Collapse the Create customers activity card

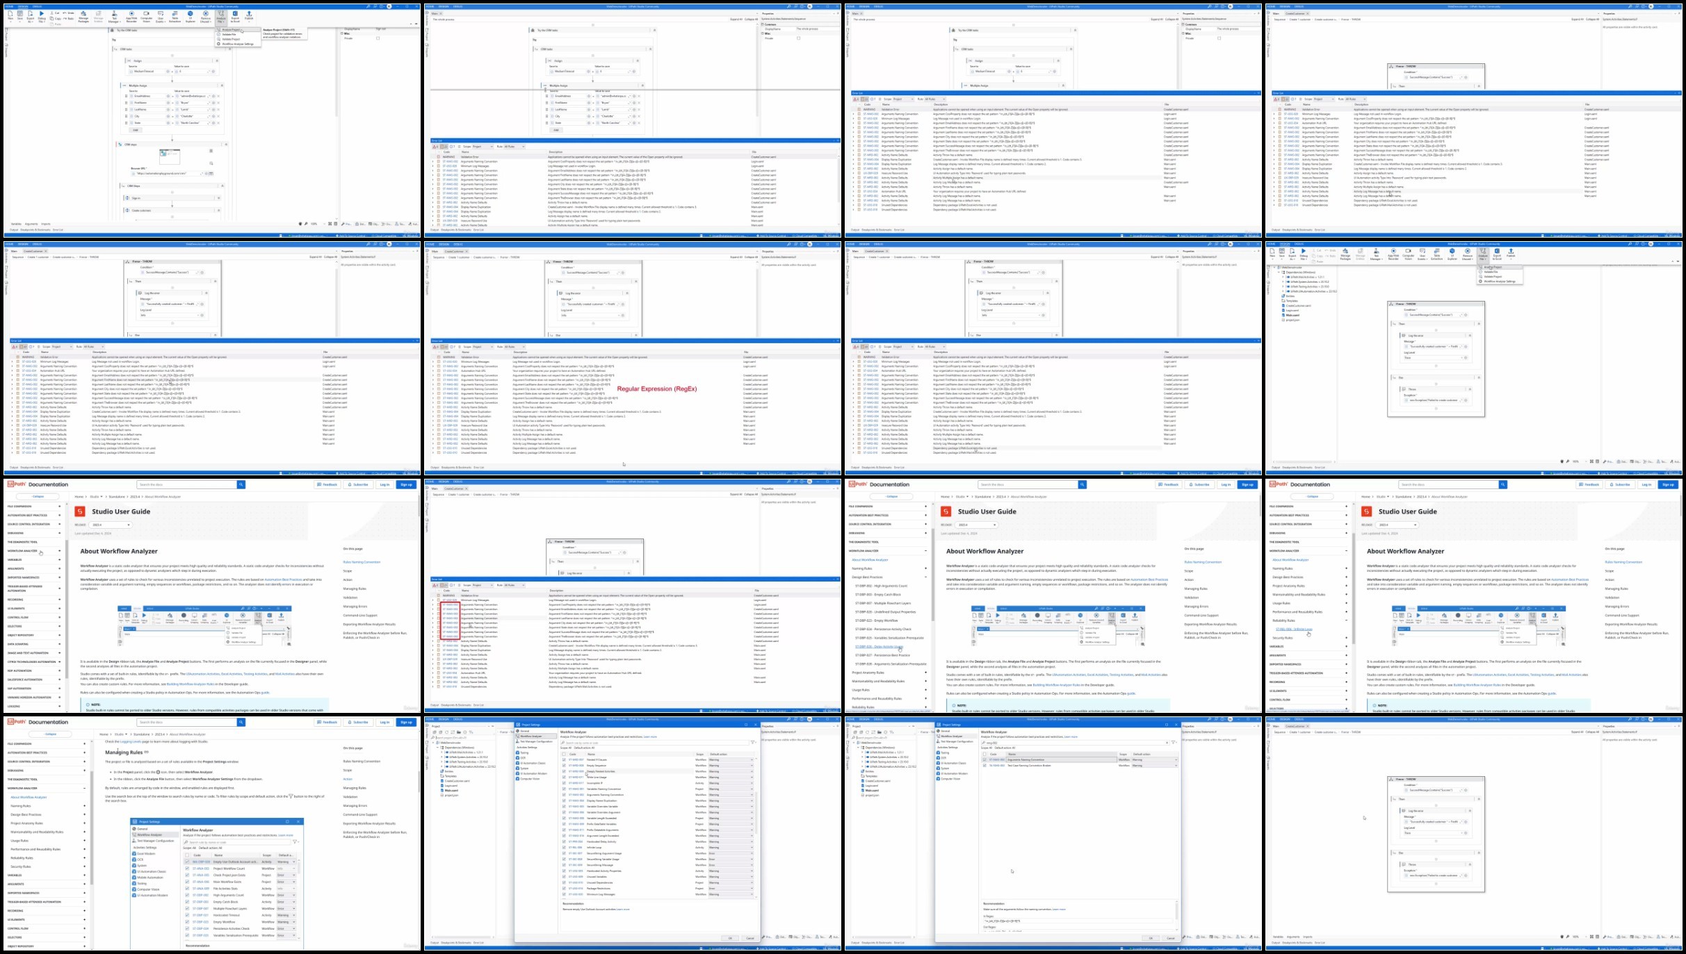218,211
